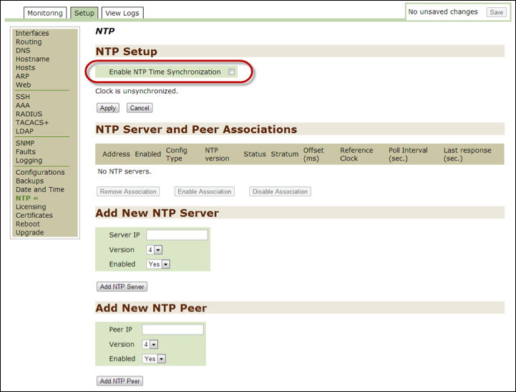Go to the SNMP settings link
516x392 pixels.
pos(25,143)
